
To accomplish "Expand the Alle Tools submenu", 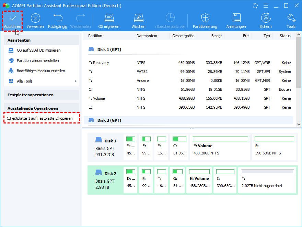I will coord(42,81).
